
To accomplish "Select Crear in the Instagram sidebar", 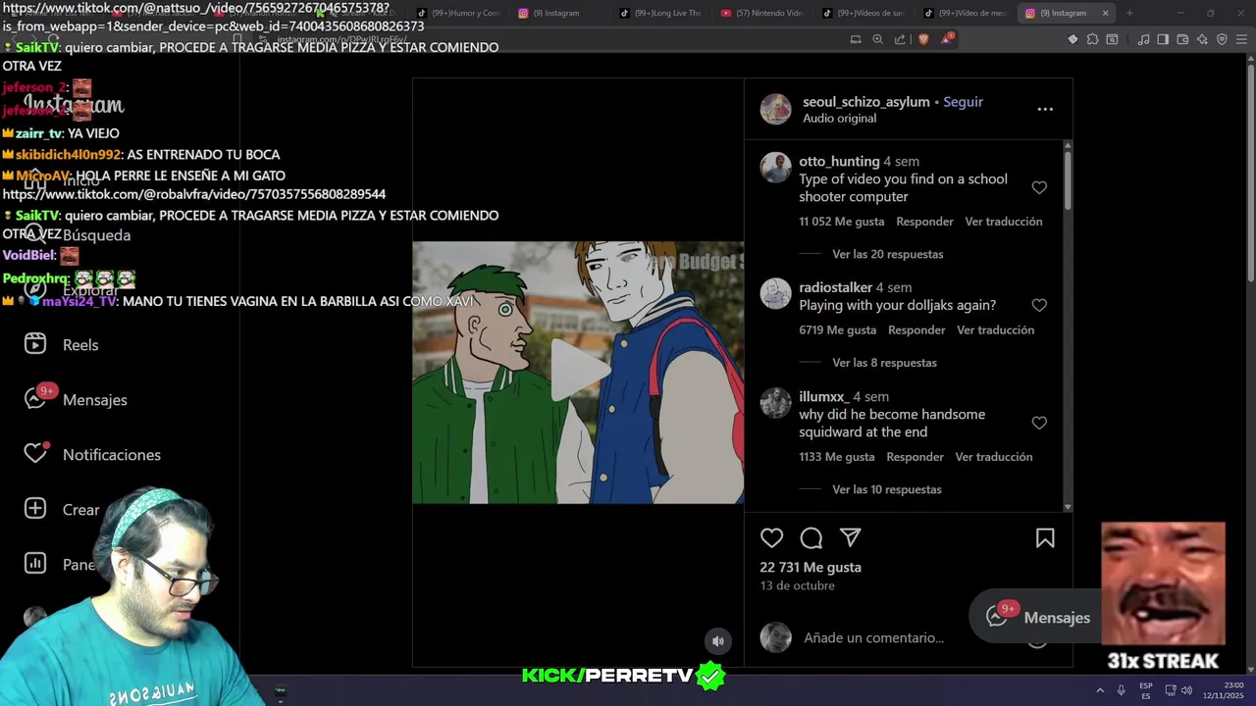I will coord(80,510).
